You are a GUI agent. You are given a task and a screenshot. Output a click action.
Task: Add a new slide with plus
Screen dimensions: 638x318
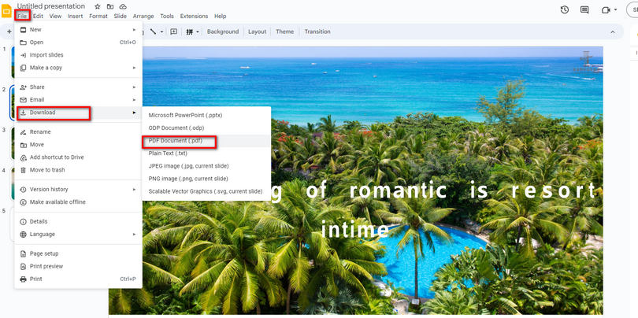(x=9, y=31)
